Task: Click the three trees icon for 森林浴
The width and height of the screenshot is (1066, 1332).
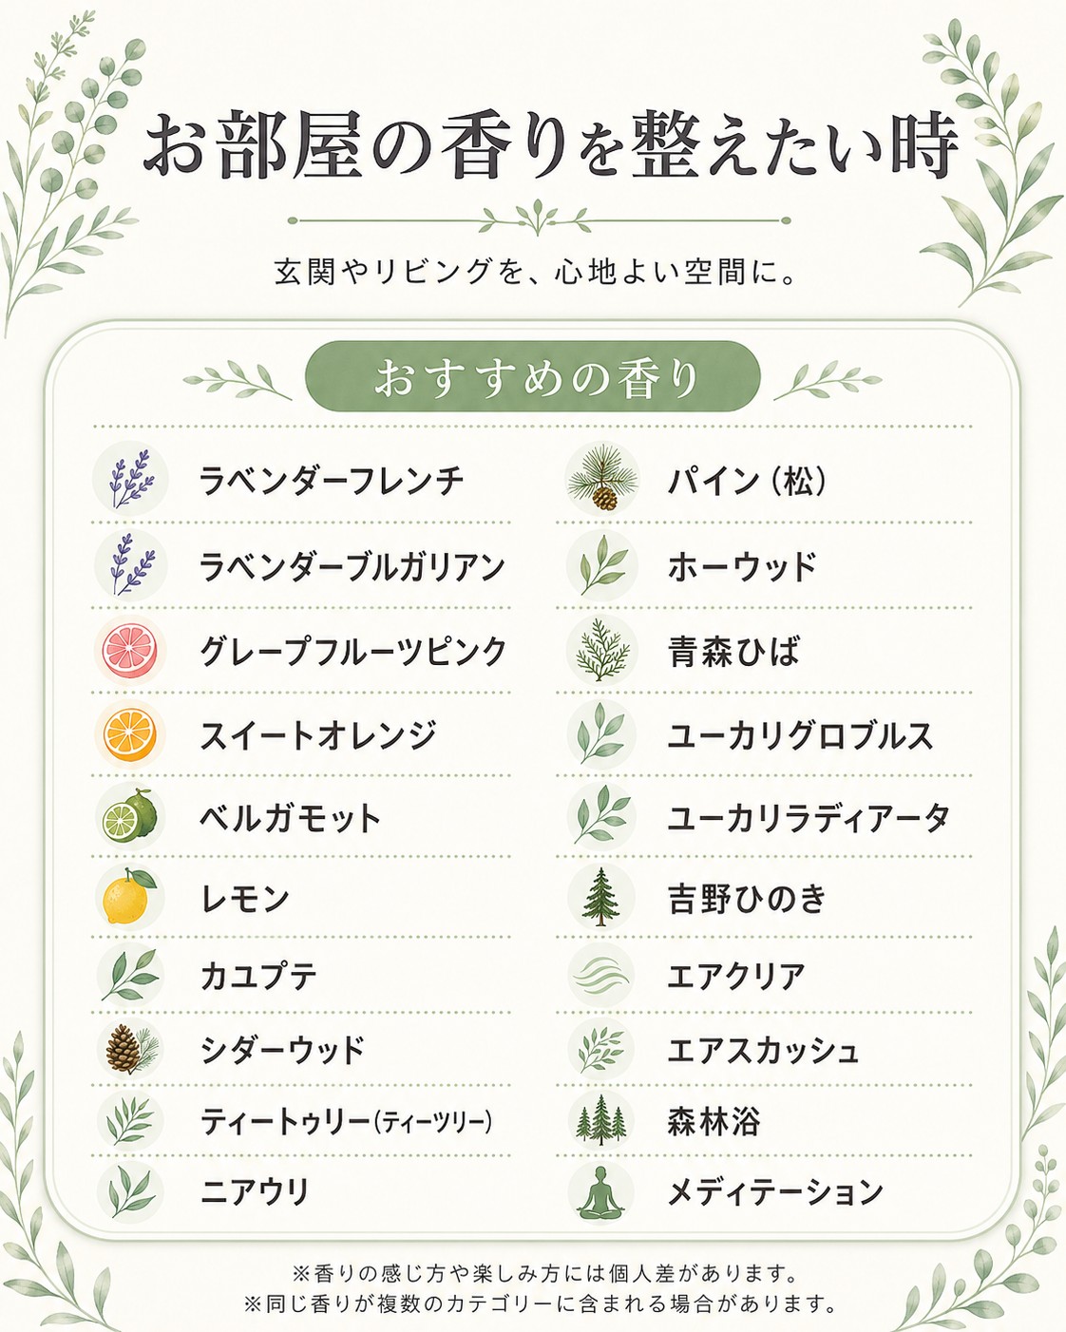Action: pyautogui.click(x=601, y=1121)
